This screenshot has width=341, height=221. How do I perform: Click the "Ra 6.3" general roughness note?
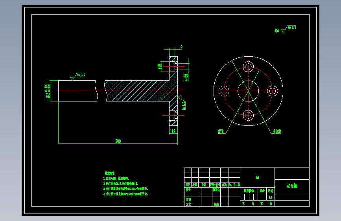[x=292, y=28]
